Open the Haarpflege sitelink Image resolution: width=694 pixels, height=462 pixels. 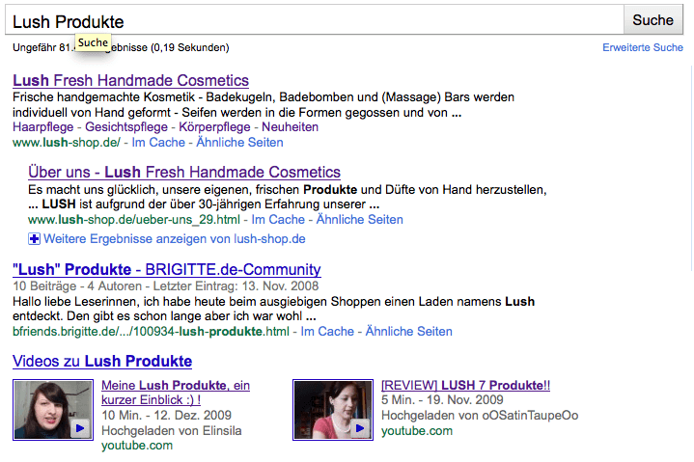point(42,127)
